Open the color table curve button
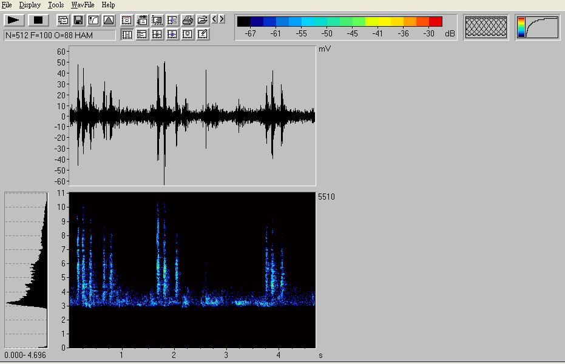 (x=538, y=27)
